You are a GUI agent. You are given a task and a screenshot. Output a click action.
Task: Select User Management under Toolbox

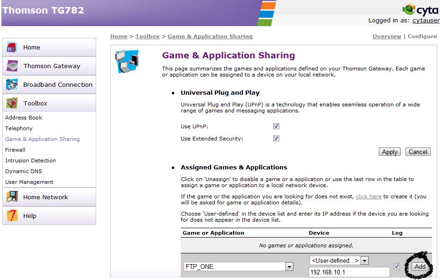(x=29, y=182)
